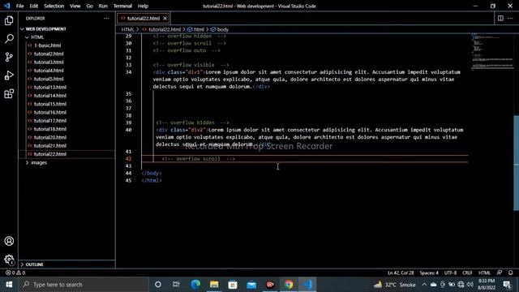Image resolution: width=519 pixels, height=292 pixels.
Task: Show hidden system tray icons chevron
Action: (424, 285)
